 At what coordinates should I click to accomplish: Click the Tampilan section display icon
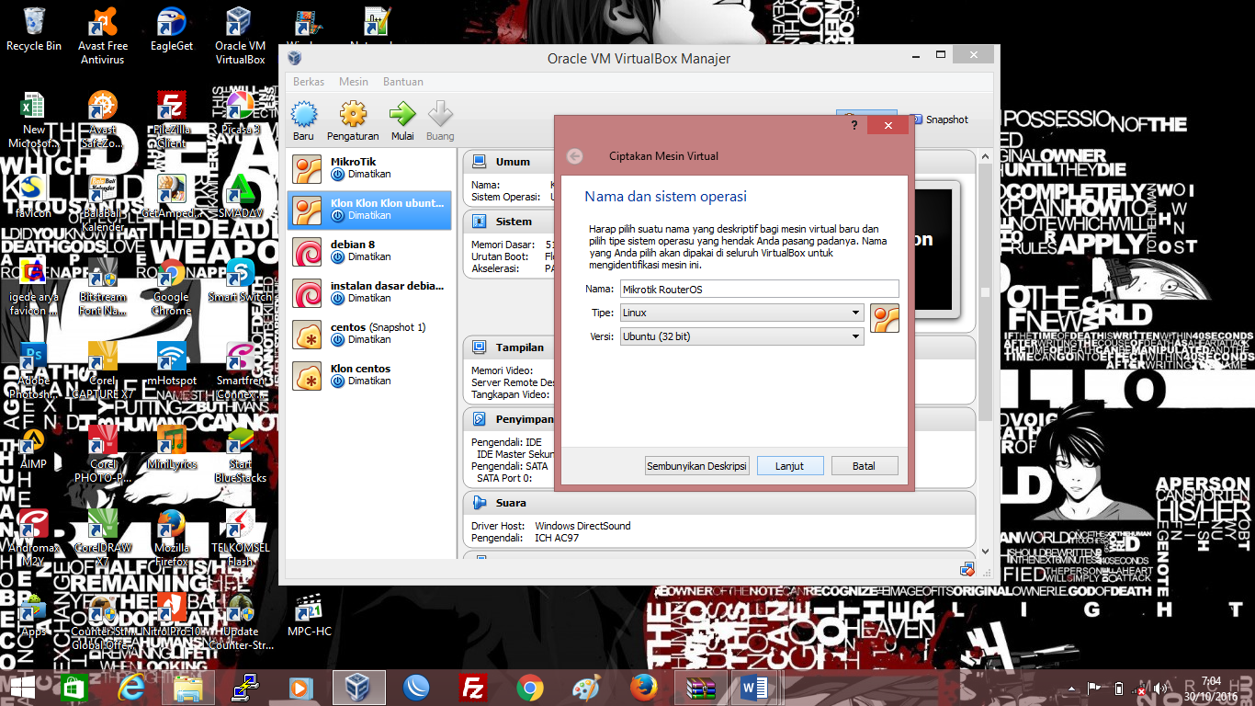pyautogui.click(x=479, y=347)
